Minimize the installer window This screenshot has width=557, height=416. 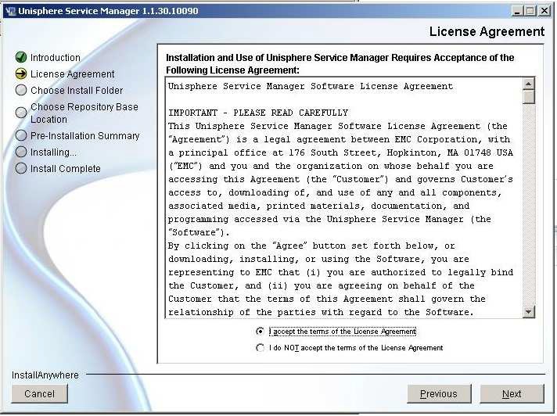(517, 11)
